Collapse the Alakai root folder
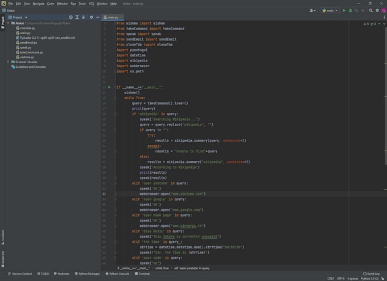 [x=8, y=23]
